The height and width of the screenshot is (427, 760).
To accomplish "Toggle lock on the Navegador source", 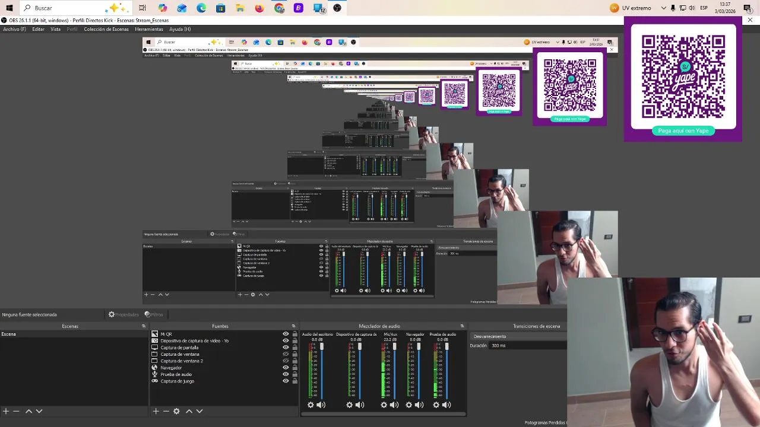I will coord(294,368).
